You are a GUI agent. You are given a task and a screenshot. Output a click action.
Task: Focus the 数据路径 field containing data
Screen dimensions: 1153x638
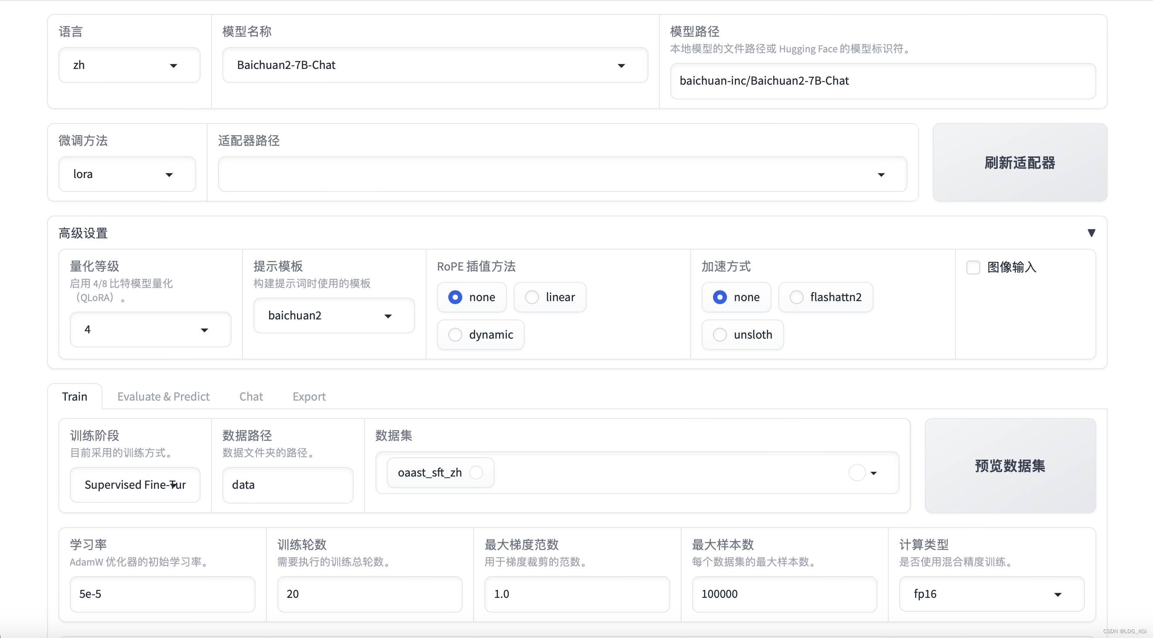pos(288,485)
